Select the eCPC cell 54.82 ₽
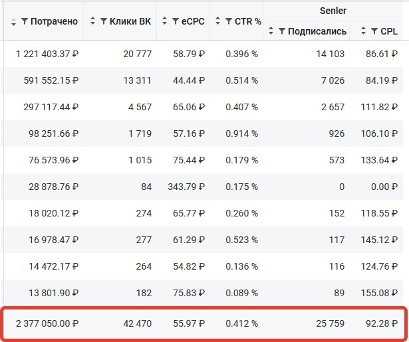The height and width of the screenshot is (342, 409). [189, 266]
